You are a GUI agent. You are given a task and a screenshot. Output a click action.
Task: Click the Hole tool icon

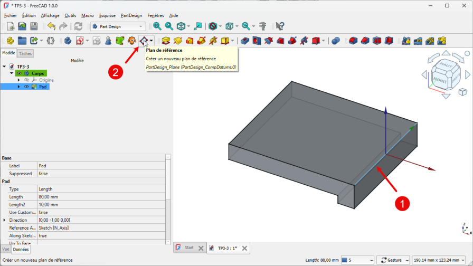click(x=257, y=41)
